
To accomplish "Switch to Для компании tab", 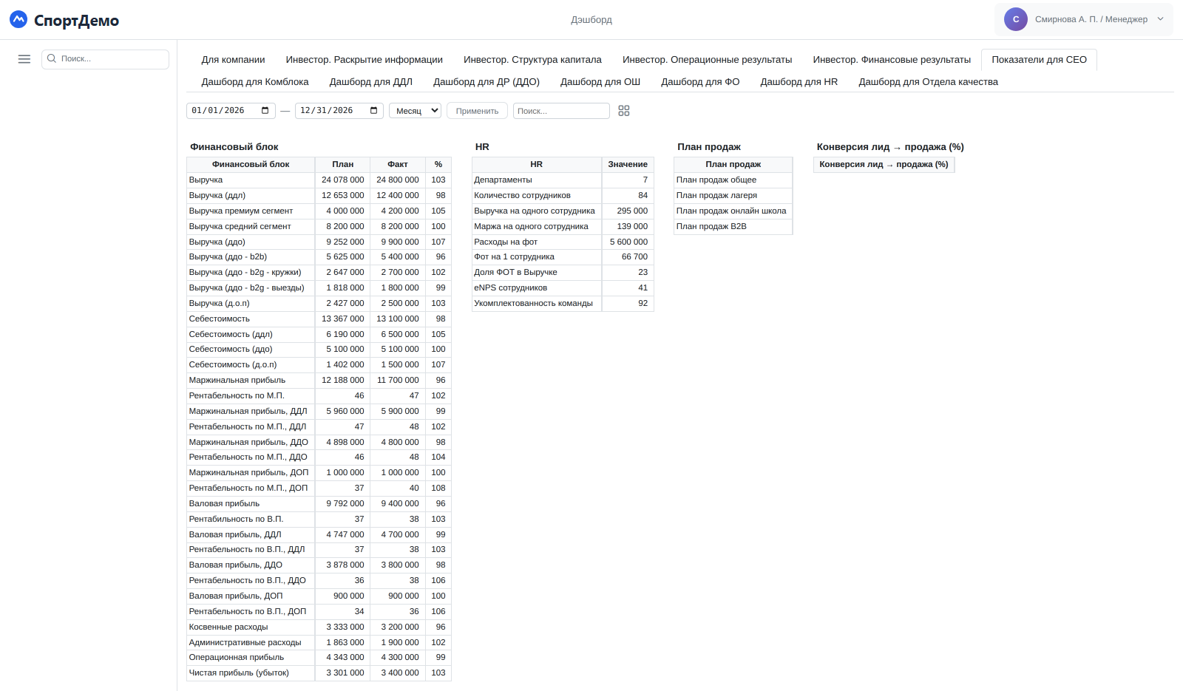I will [x=233, y=60].
